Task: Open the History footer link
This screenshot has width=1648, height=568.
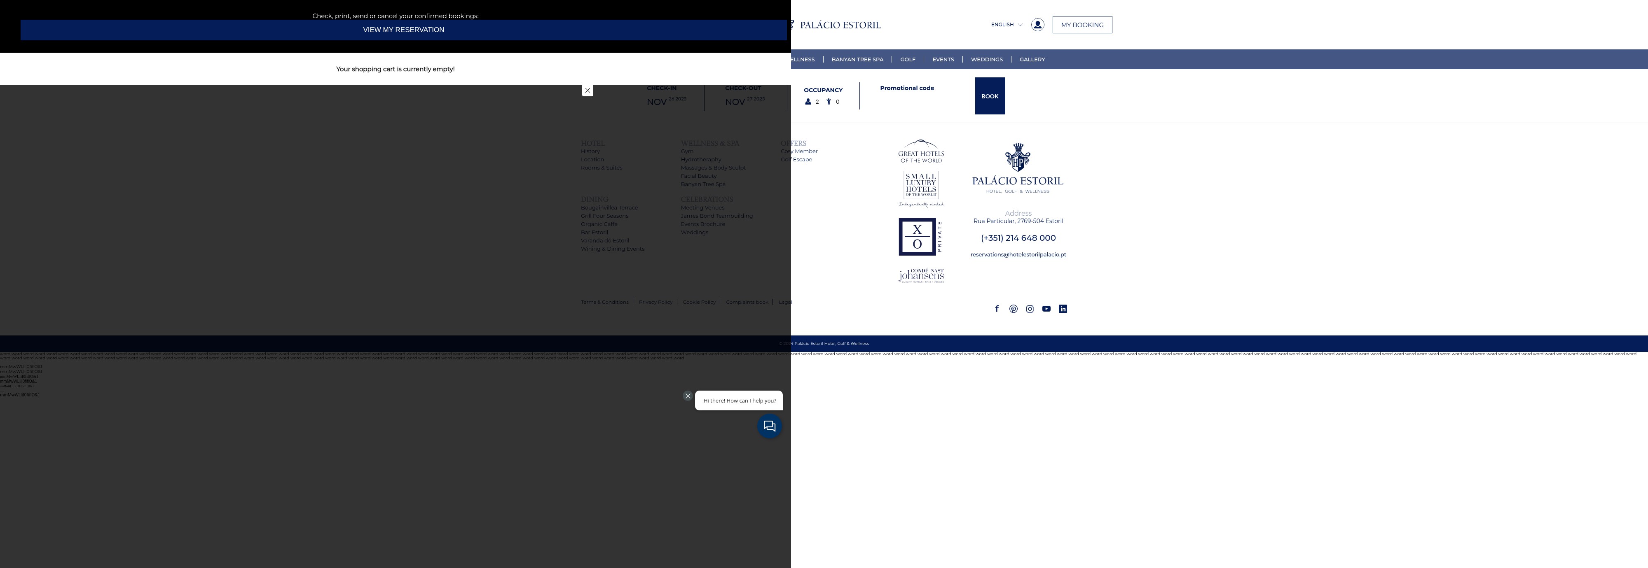Action: (x=590, y=151)
